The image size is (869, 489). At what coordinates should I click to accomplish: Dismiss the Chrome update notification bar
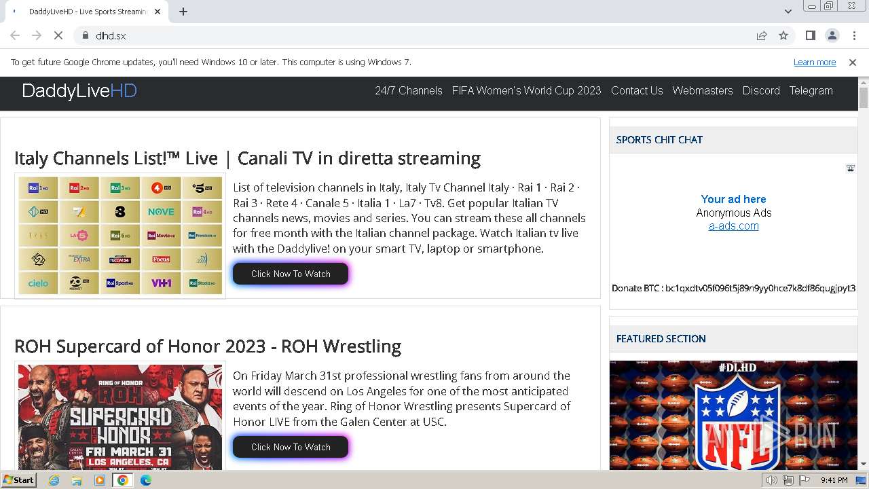click(x=853, y=62)
